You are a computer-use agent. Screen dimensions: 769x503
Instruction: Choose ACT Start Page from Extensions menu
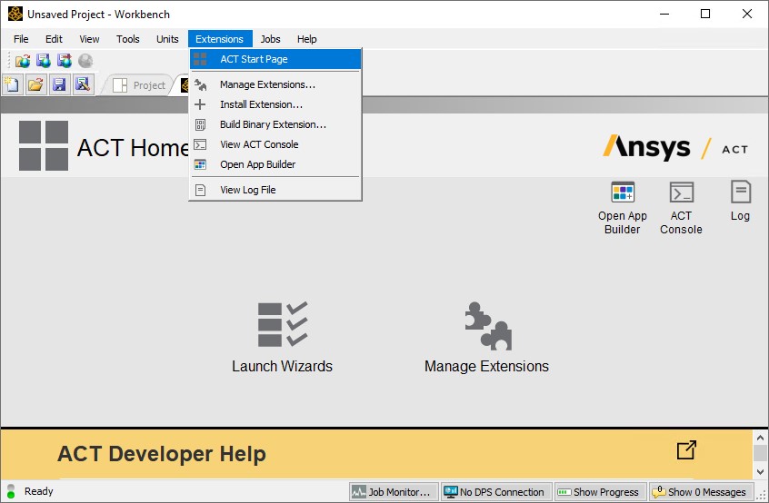coord(275,59)
